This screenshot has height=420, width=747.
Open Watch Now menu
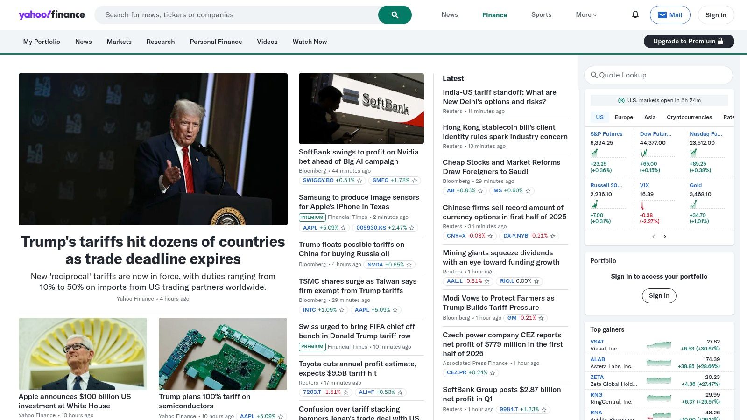coord(310,42)
